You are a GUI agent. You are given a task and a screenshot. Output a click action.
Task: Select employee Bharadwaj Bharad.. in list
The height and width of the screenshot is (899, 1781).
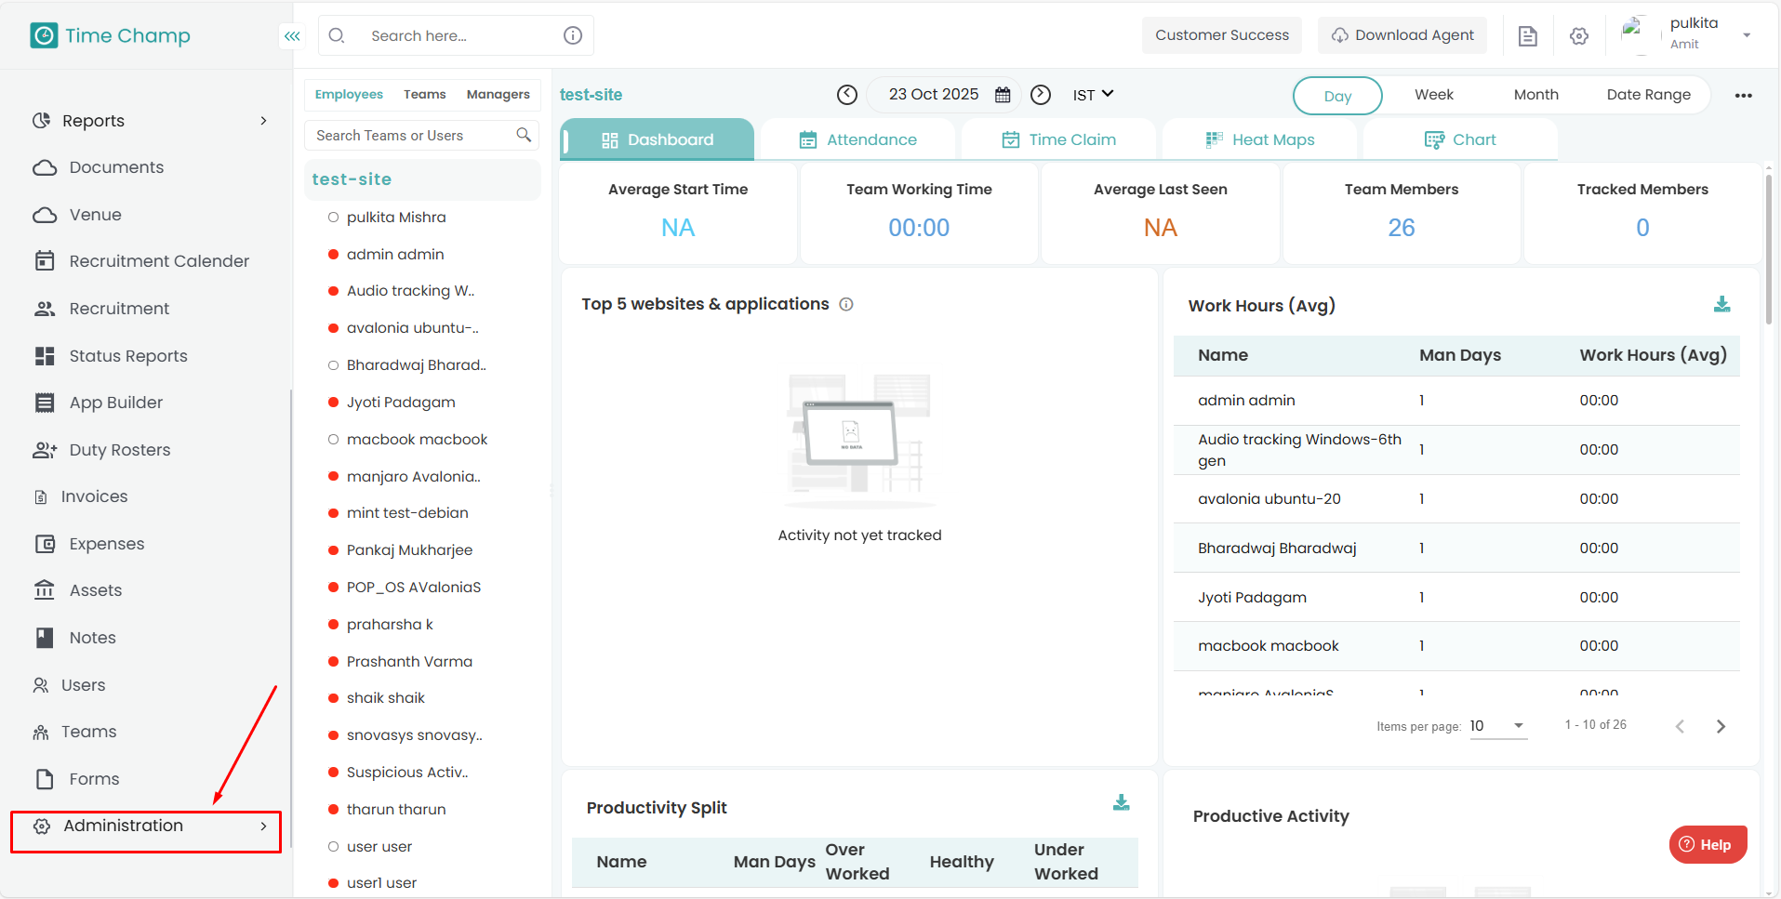coord(416,365)
